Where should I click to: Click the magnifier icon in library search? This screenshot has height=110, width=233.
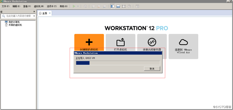click(x=3, y=16)
